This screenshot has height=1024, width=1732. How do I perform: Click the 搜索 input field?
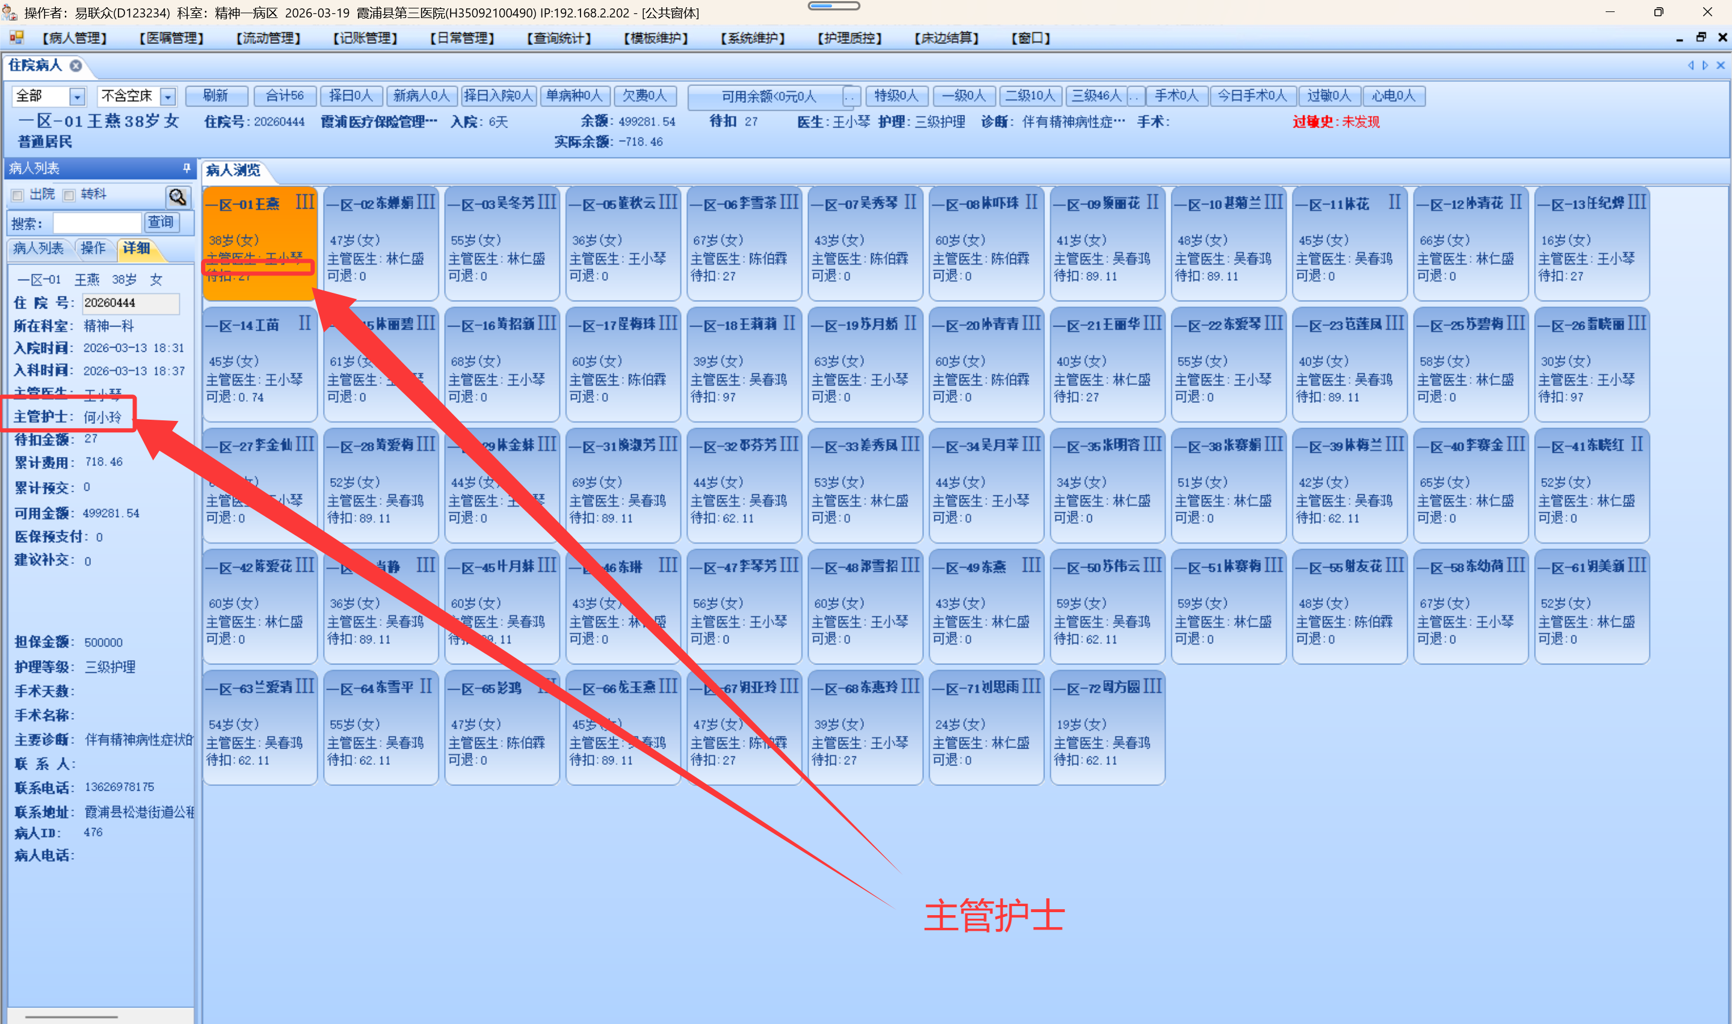click(97, 223)
